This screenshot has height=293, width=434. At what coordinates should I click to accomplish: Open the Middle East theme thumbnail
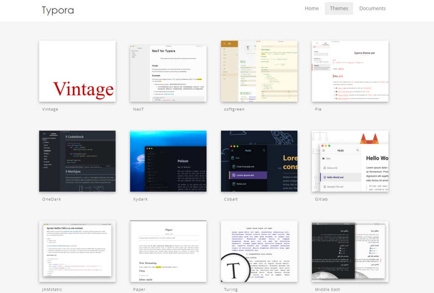(350, 251)
